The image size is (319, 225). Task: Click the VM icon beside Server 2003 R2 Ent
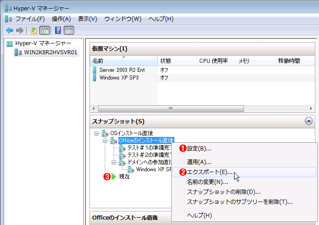tap(94, 70)
